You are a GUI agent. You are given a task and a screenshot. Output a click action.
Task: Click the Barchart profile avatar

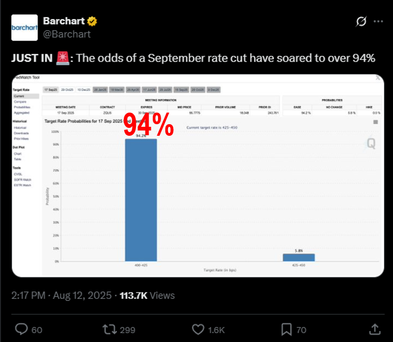[x=24, y=27]
